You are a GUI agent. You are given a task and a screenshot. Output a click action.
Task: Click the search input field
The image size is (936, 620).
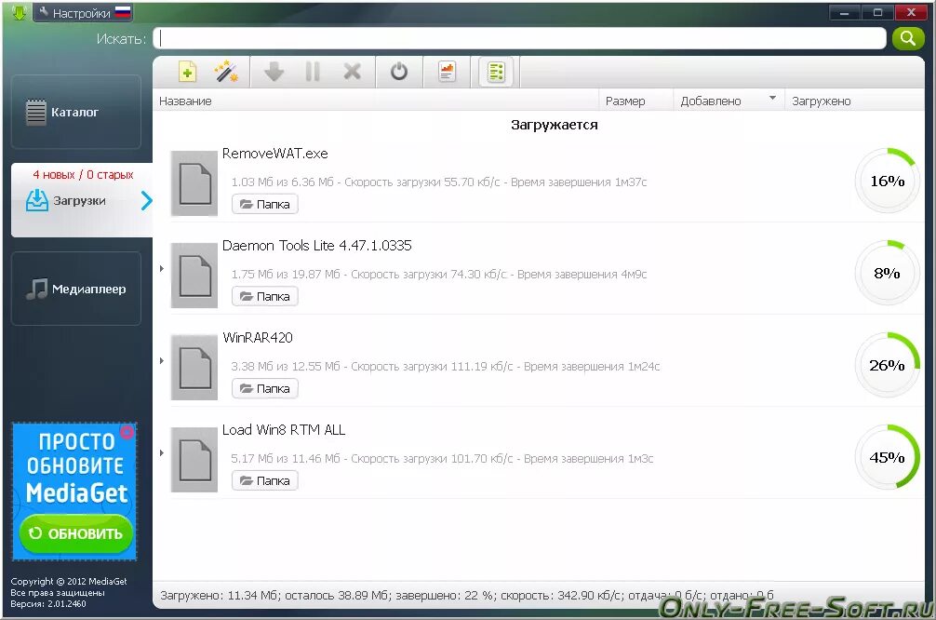coord(519,38)
